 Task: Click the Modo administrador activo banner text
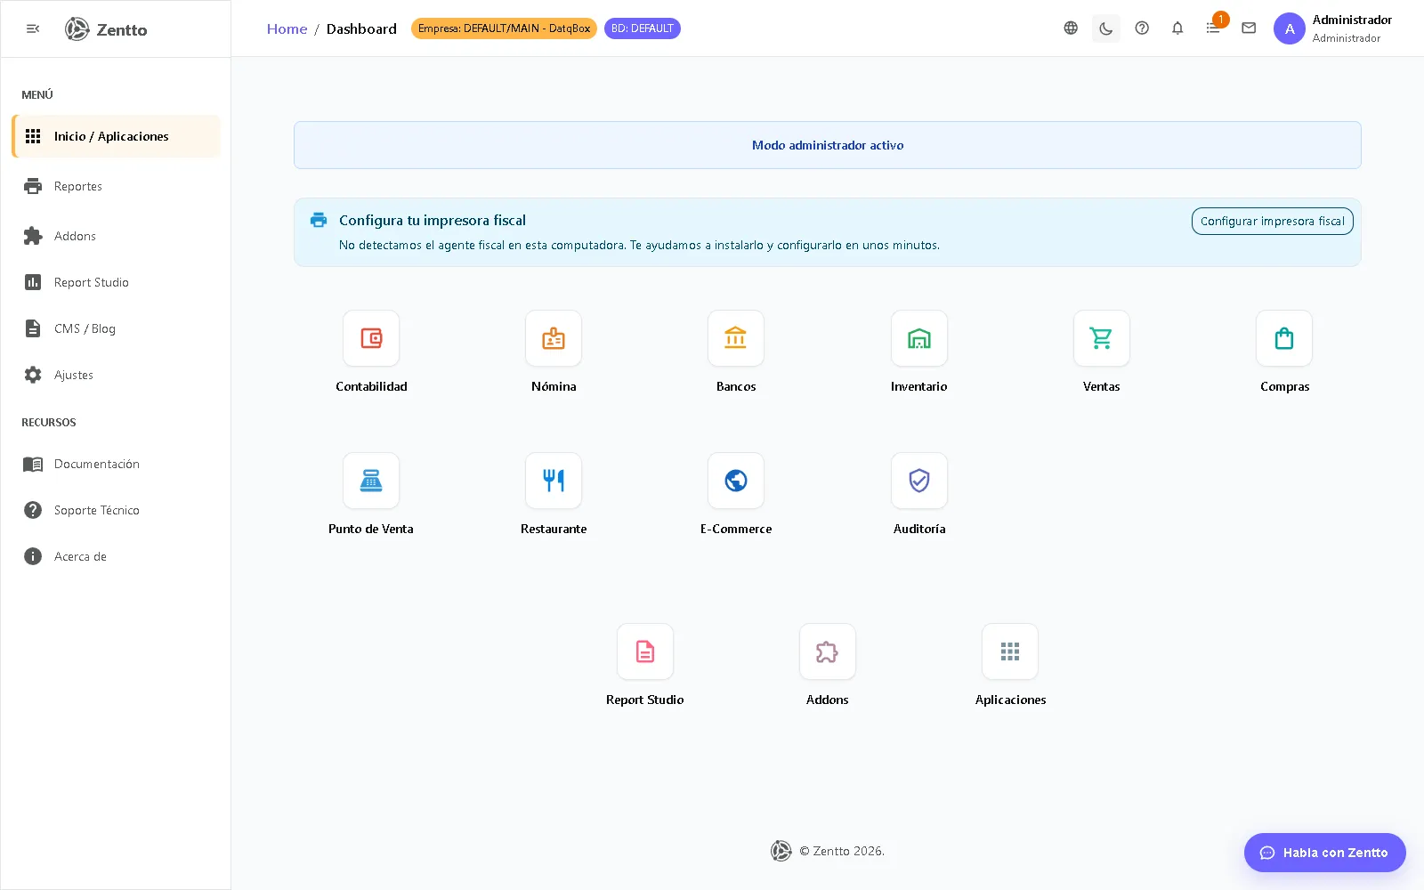[x=828, y=145]
